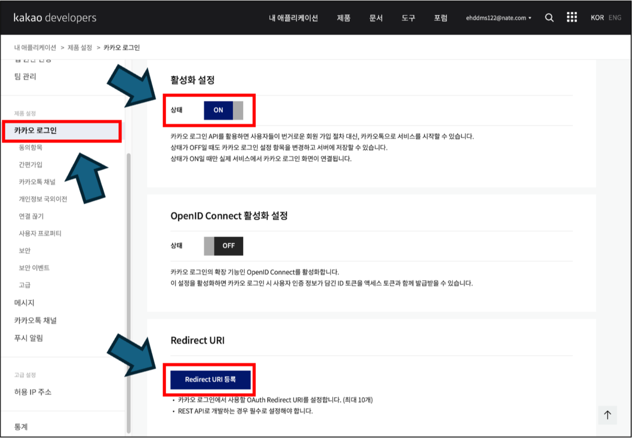Click the OpenID Connect 활성화 설정 heading
Screen dimensions: 632x438
(x=229, y=216)
